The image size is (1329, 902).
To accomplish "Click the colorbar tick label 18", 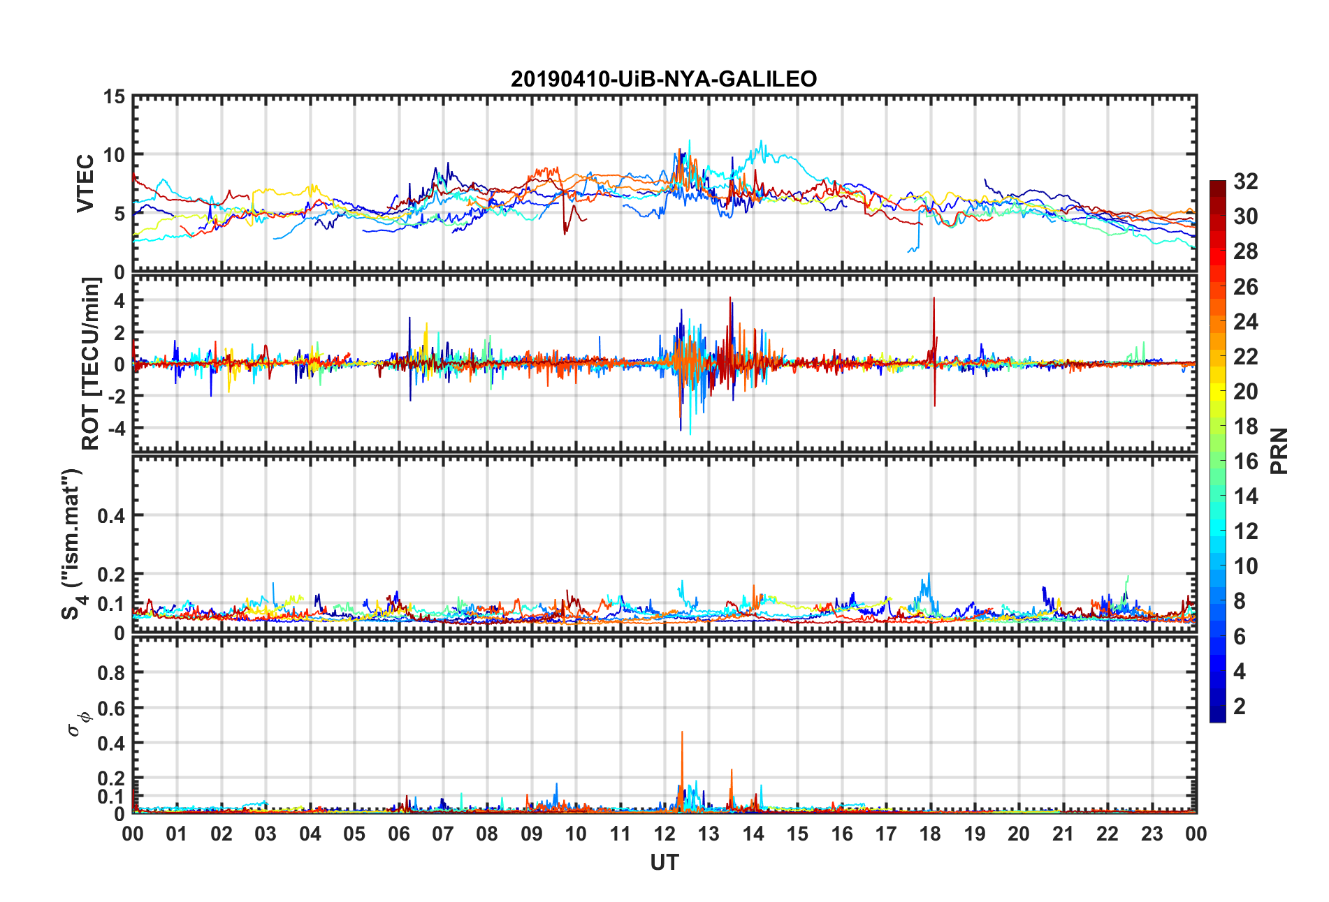I will pyautogui.click(x=1246, y=426).
